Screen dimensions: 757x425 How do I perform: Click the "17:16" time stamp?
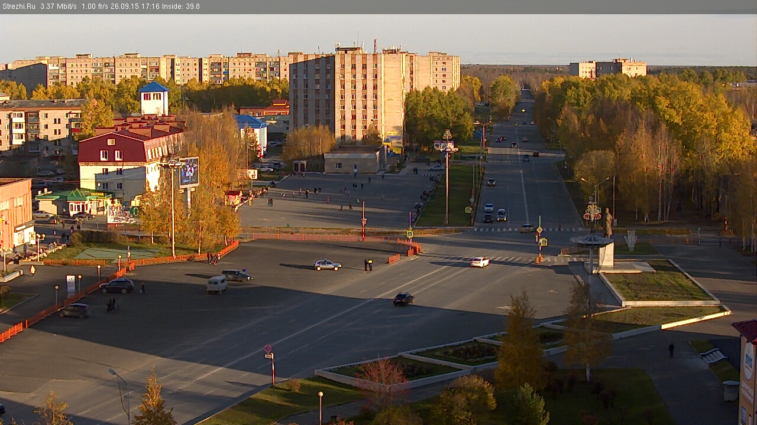[x=151, y=6]
